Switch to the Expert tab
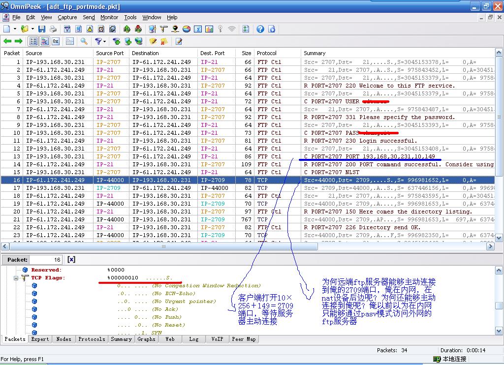504x365 pixels. click(x=40, y=339)
